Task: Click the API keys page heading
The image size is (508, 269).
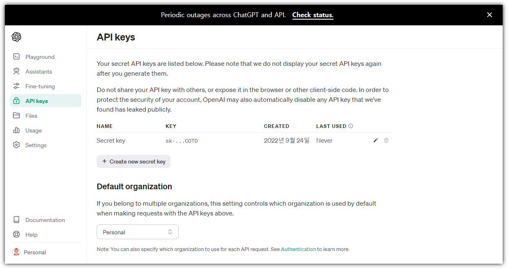Action: [x=116, y=37]
